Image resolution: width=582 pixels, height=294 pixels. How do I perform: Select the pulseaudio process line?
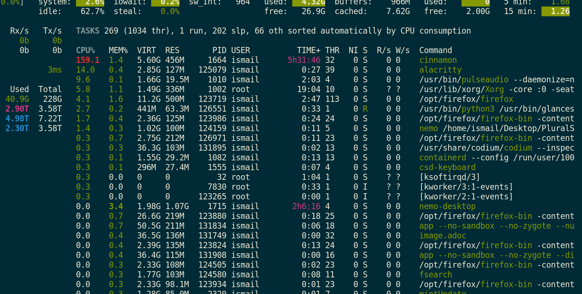325,79
